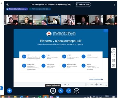The height and width of the screenshot is (98, 118).
Task: Open browser sidebar three-dot menu
Action: pos(1,3)
